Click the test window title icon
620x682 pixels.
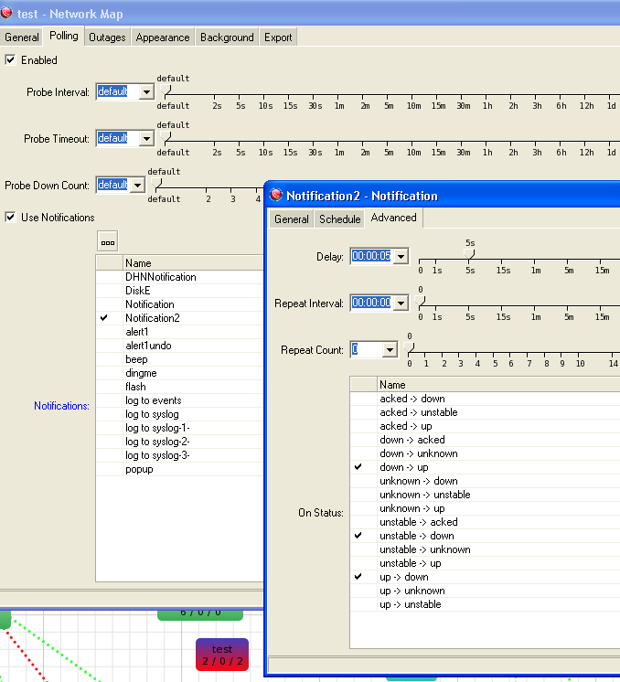pos(8,14)
